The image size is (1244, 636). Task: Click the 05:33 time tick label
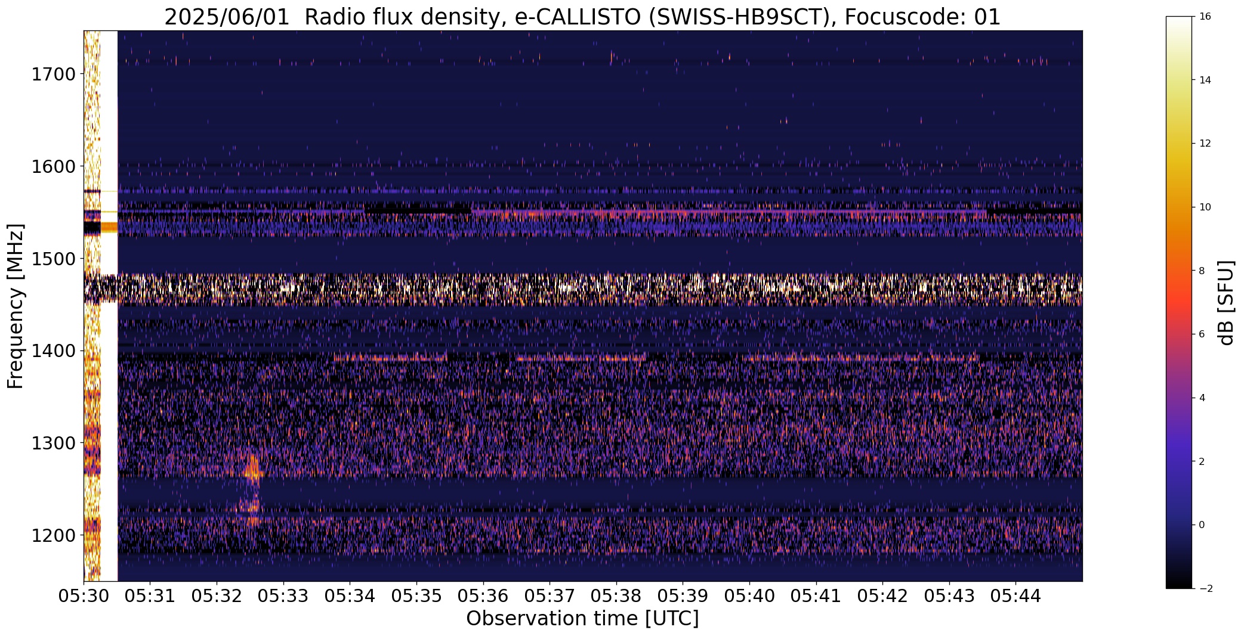pos(283,596)
